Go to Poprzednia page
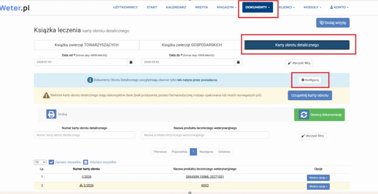 [179, 152]
